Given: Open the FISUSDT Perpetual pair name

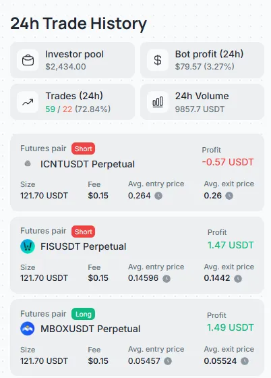Looking at the screenshot, I should point(84,246).
